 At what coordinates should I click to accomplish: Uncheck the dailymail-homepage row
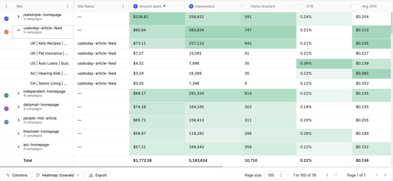(x=7, y=109)
